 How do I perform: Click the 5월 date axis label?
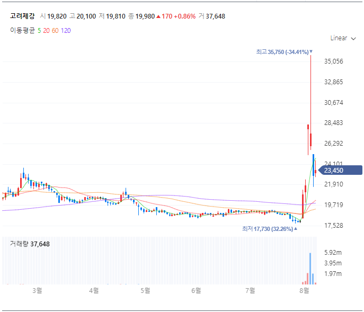145,290
